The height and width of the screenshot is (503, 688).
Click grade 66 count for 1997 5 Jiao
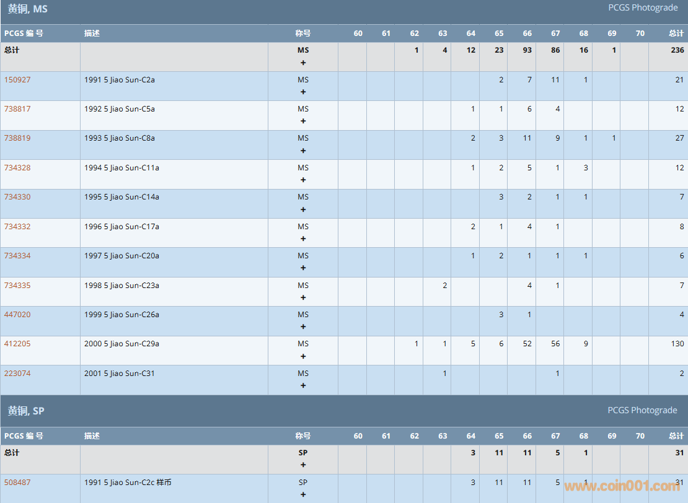point(529,256)
